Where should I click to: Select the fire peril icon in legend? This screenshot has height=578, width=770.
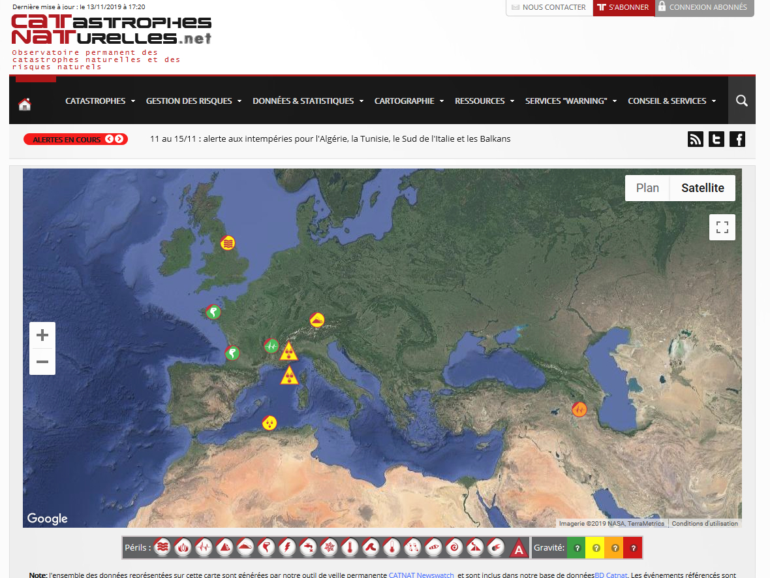182,547
